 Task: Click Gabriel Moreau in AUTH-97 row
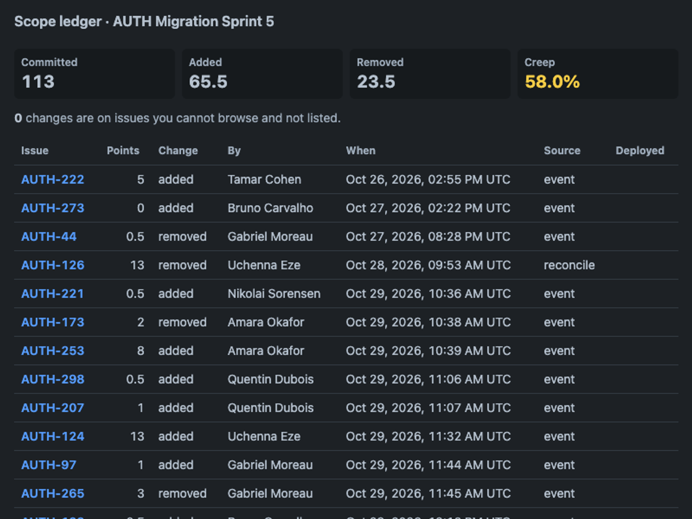tap(270, 465)
